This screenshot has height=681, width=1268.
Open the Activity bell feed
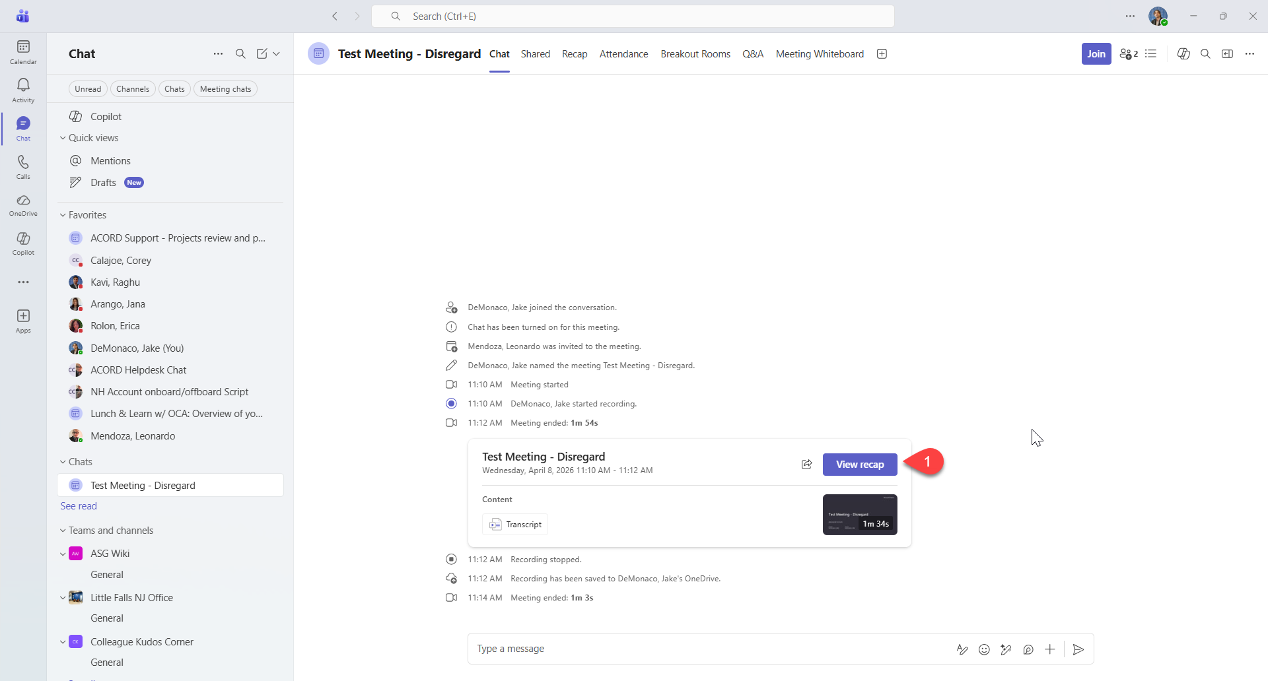(23, 90)
